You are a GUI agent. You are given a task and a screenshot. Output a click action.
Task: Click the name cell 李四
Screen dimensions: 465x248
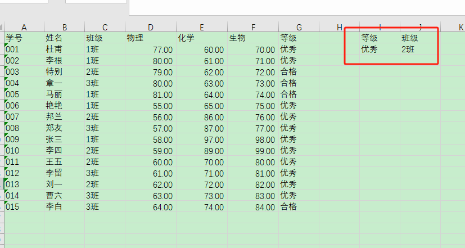64,150
